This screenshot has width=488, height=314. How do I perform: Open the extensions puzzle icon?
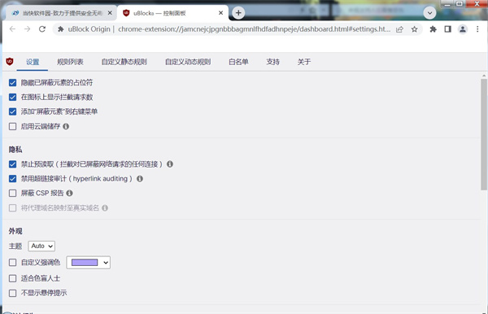pos(433,29)
